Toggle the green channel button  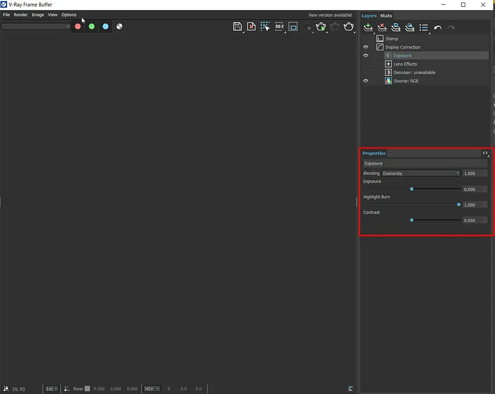[91, 26]
